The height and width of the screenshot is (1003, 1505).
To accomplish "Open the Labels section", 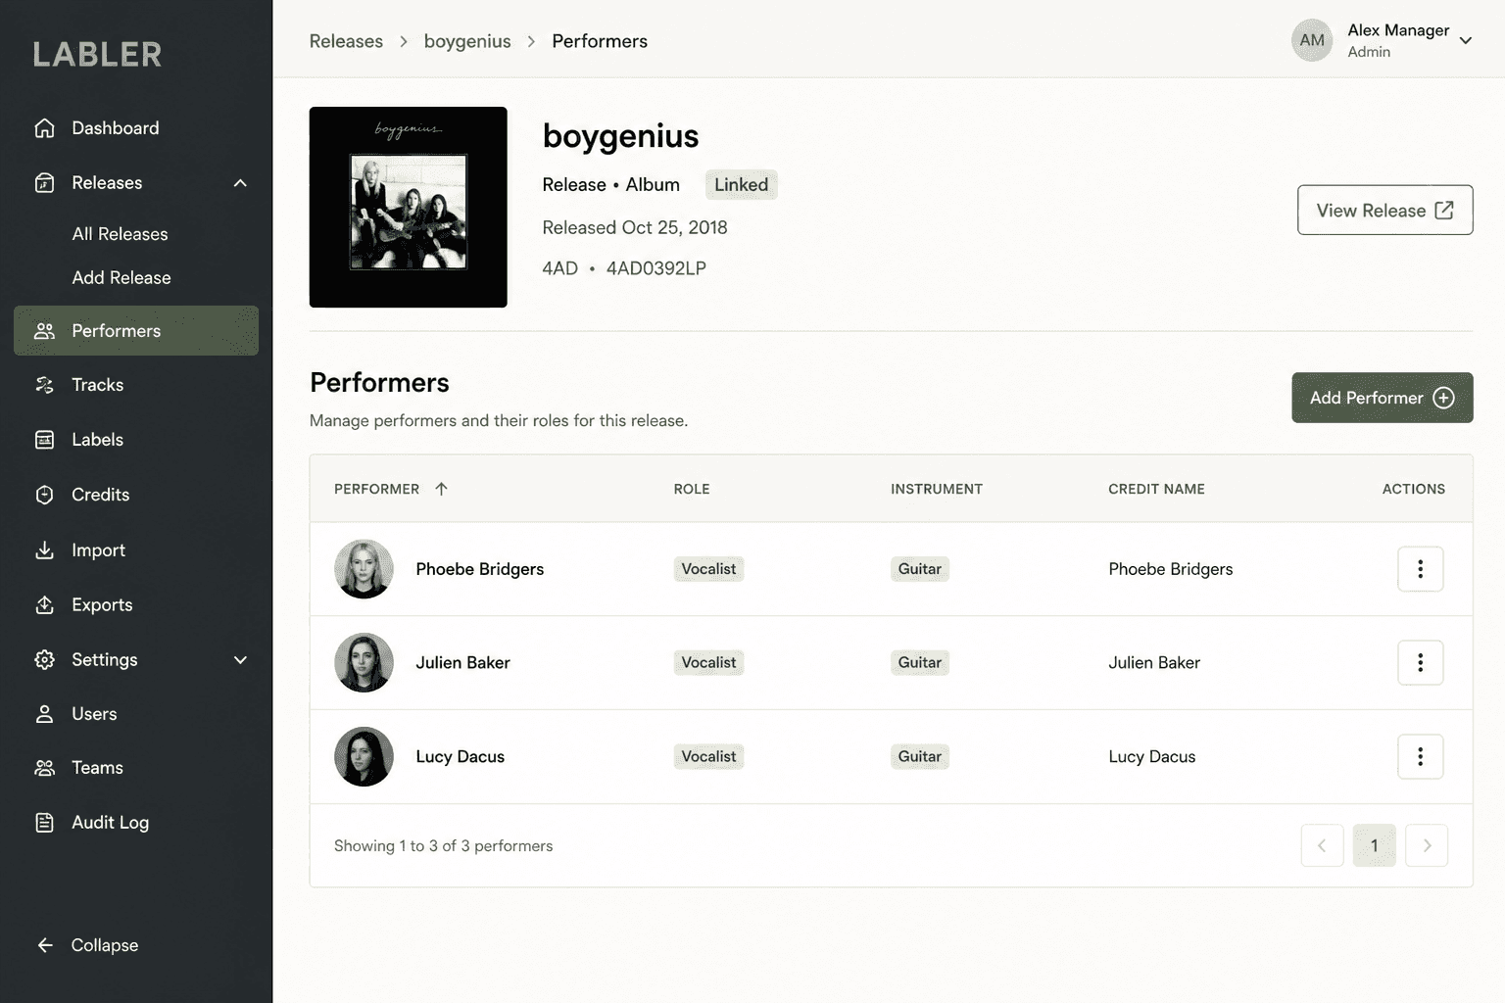I will point(136,440).
